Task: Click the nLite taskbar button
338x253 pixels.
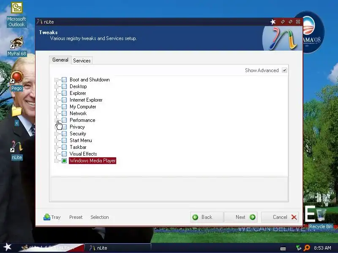Action: tap(118, 248)
